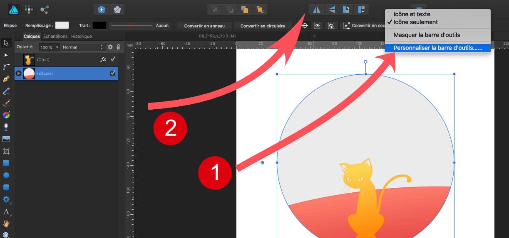This screenshot has height=238, width=509.
Task: Click the sync defaults flower icon
Action: [x=102, y=9]
